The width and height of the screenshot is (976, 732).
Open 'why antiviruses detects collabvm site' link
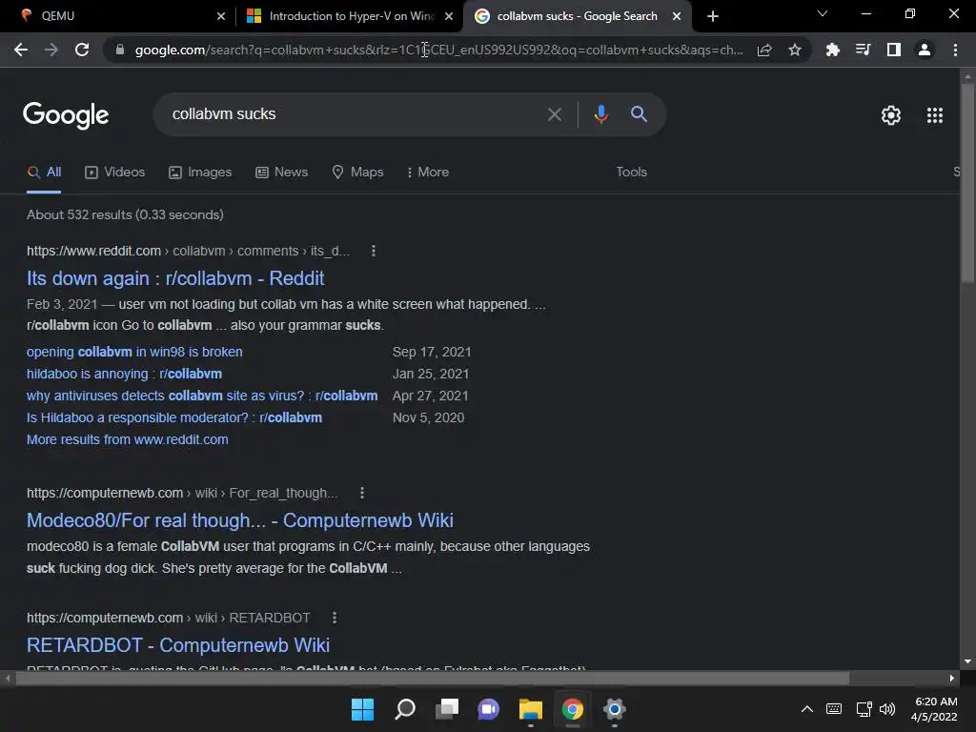202,396
